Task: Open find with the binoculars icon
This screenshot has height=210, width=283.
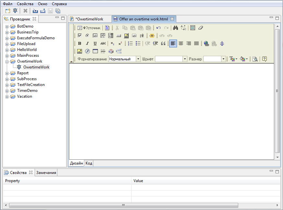Action: click(x=175, y=28)
